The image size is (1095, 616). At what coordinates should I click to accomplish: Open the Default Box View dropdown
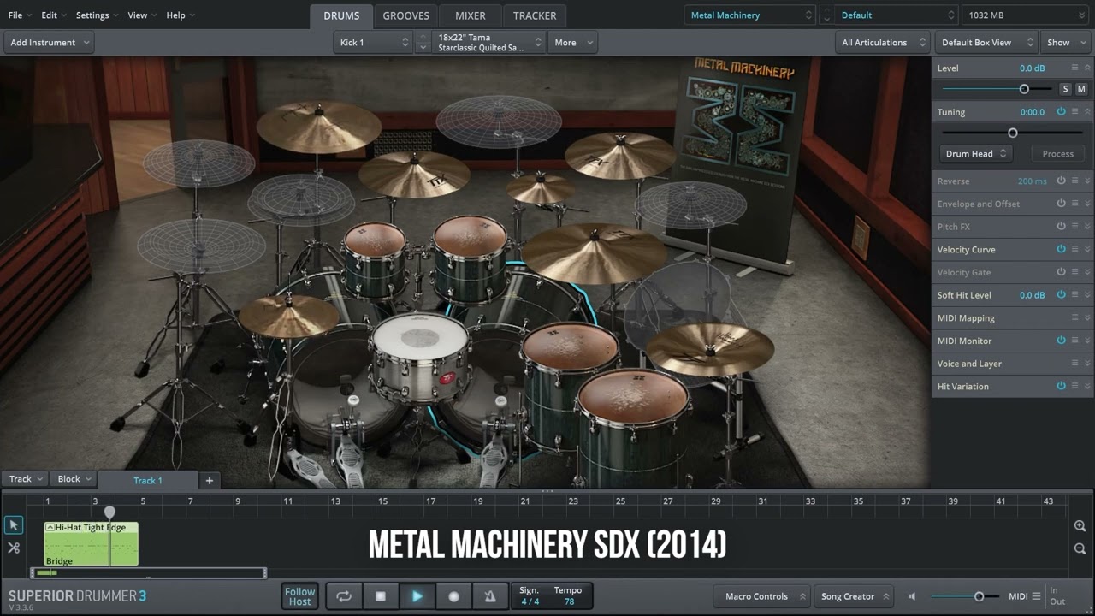click(985, 42)
